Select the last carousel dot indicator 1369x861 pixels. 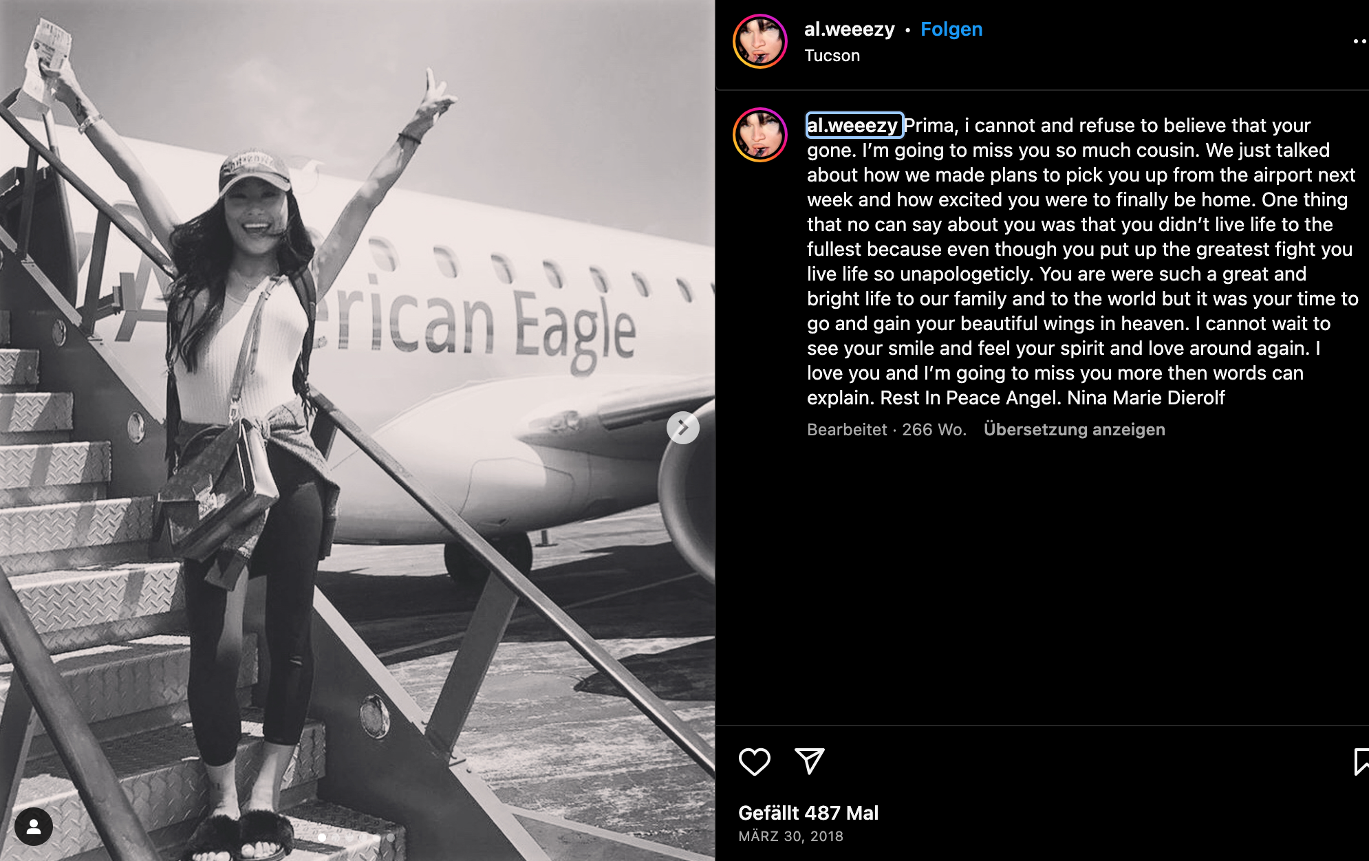[x=391, y=838]
